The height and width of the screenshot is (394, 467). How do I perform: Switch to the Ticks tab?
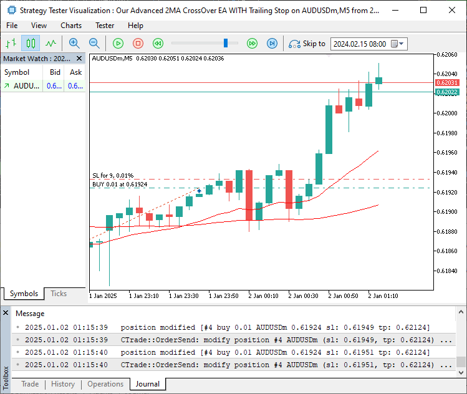[x=59, y=294]
